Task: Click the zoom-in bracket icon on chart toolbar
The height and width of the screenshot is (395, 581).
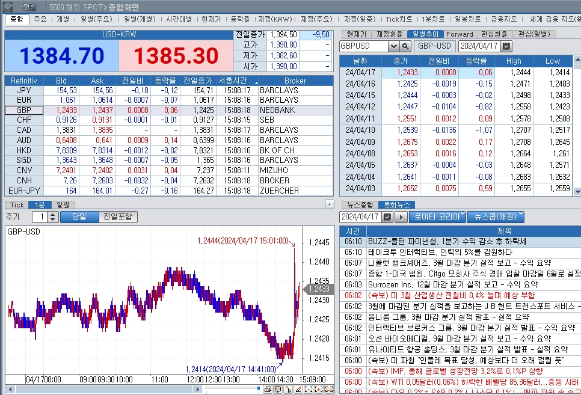Action: [x=318, y=390]
